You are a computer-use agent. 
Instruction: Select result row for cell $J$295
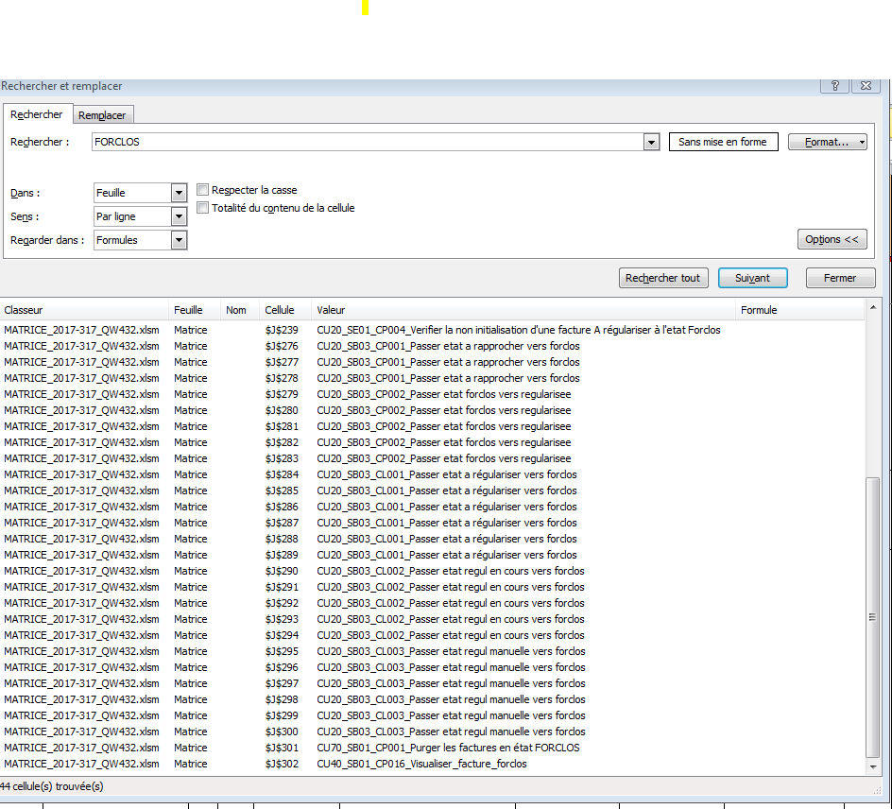[x=433, y=651]
